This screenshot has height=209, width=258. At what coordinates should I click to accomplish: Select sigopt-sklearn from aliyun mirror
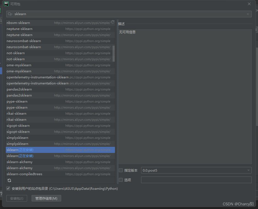click(60, 131)
